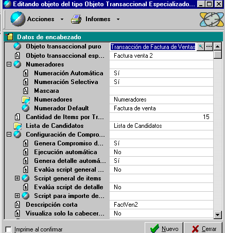The image size is (225, 233).
Task: Click the atom logo at top right
Action: click(x=212, y=20)
